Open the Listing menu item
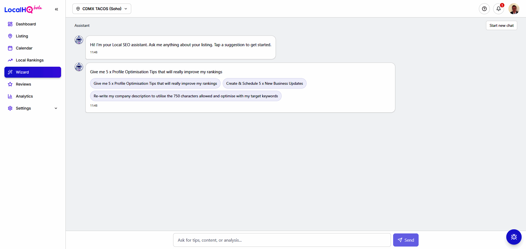Viewport: 526px width, 249px height. [x=22, y=36]
